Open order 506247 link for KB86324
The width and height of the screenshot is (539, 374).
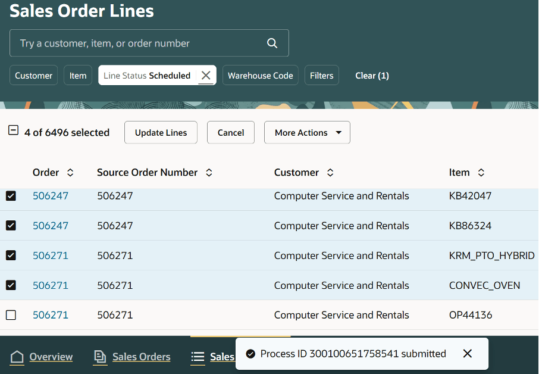tap(51, 226)
